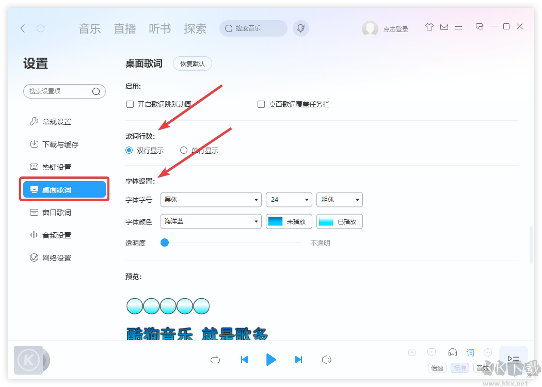542x387 pixels.
Task: Click the 点击登录 login link
Action: (395, 29)
